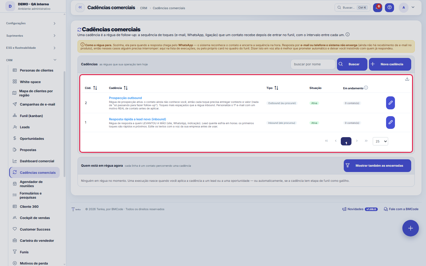This screenshot has width=426, height=266.
Task: Expand the account dropdown chevron
Action: coord(413,7)
